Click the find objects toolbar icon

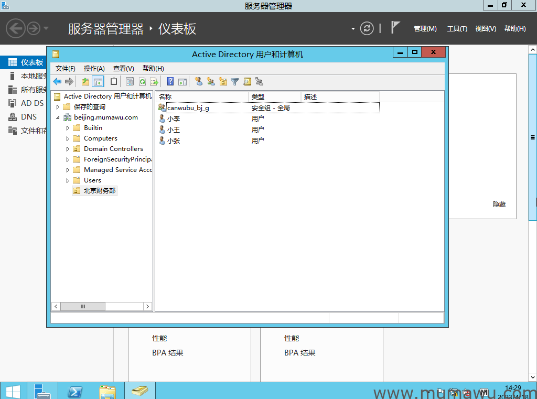pyautogui.click(x=247, y=81)
